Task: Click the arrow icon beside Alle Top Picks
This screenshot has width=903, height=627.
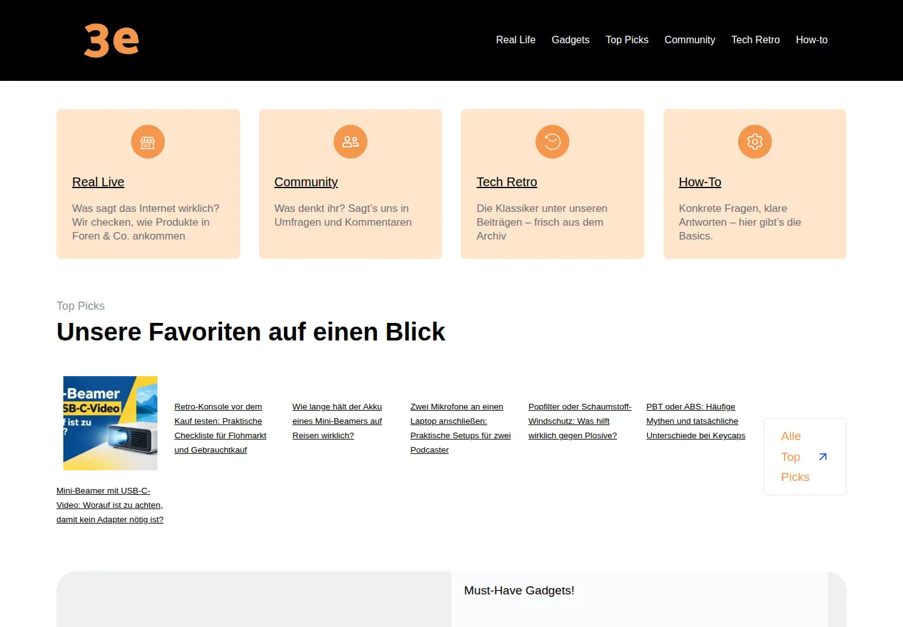Action: pos(823,457)
